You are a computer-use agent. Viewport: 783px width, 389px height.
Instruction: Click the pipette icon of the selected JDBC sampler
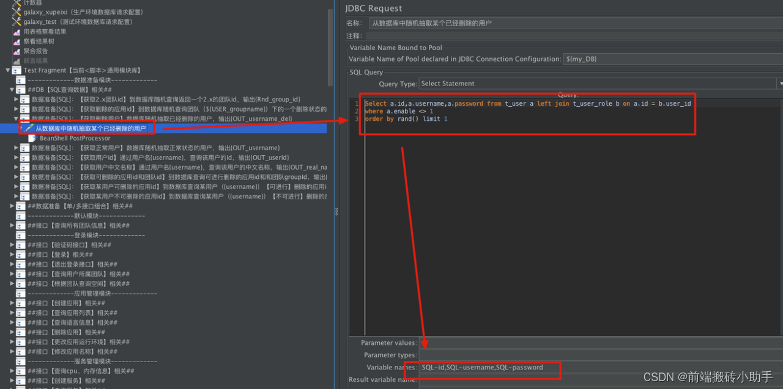(x=29, y=128)
